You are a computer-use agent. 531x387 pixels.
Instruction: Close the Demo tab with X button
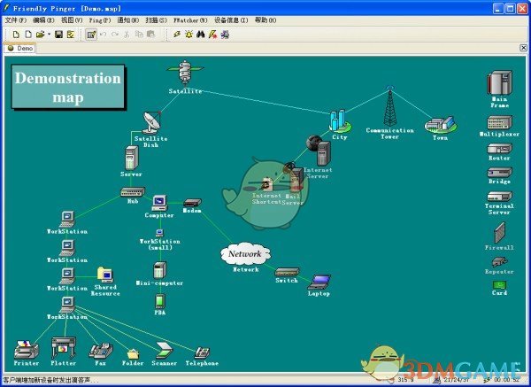(x=523, y=48)
